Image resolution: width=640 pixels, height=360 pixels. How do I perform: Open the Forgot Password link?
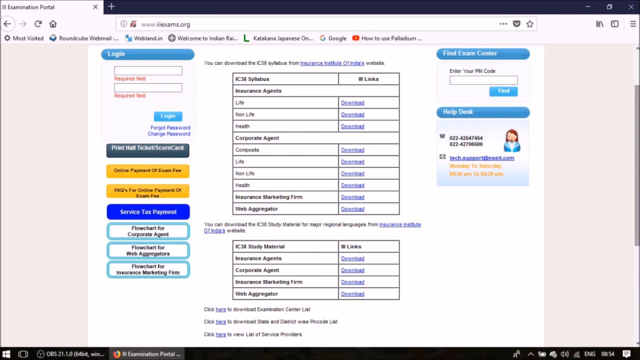(170, 127)
